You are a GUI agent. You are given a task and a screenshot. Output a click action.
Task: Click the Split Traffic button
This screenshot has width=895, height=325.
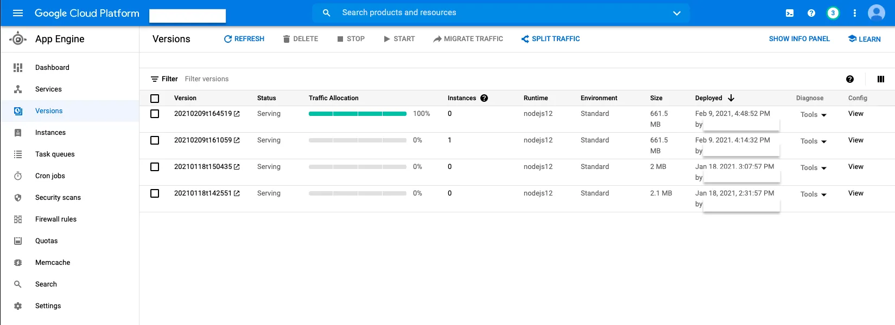tap(550, 39)
